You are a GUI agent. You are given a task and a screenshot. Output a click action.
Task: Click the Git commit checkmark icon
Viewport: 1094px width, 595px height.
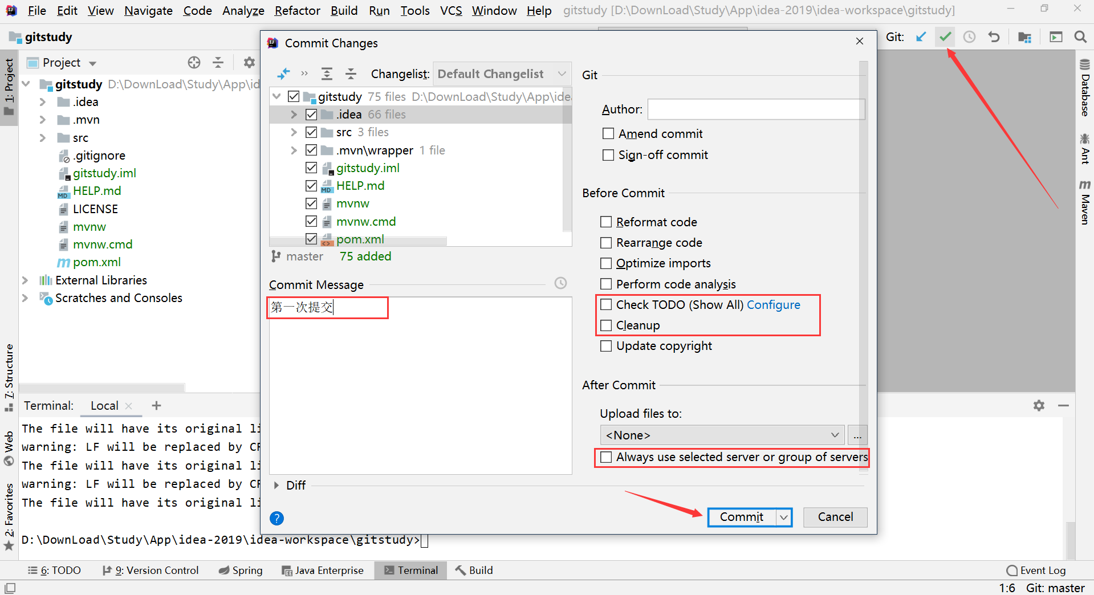[x=945, y=37]
